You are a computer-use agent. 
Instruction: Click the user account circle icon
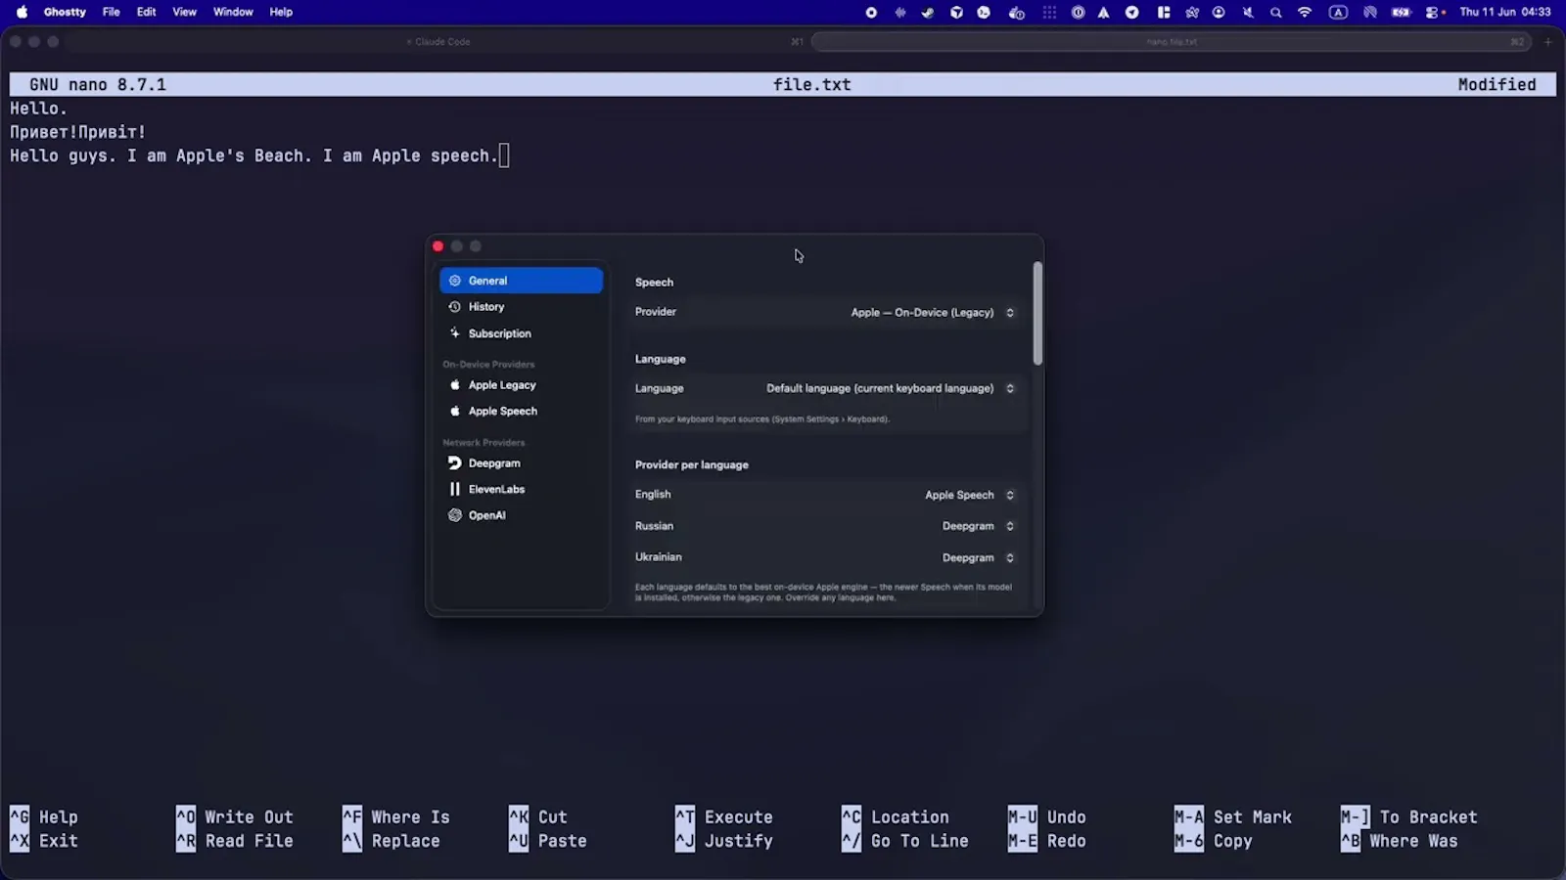click(1219, 13)
